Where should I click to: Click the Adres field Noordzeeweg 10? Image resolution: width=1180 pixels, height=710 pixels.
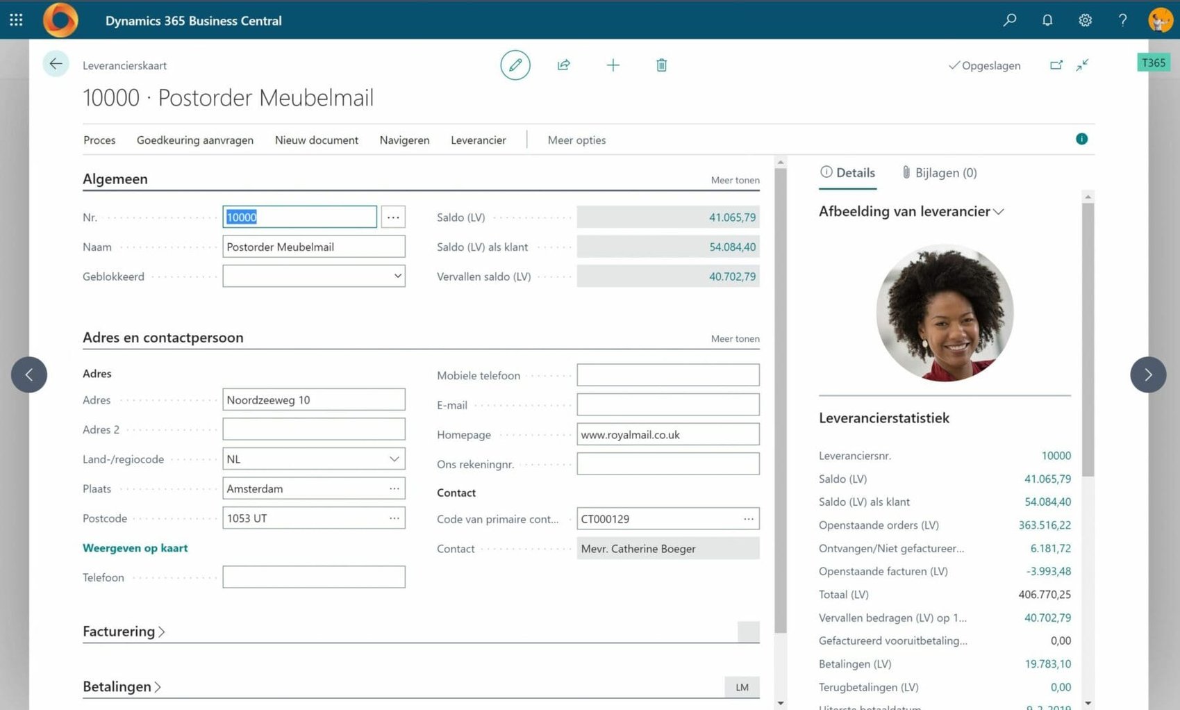click(x=314, y=399)
